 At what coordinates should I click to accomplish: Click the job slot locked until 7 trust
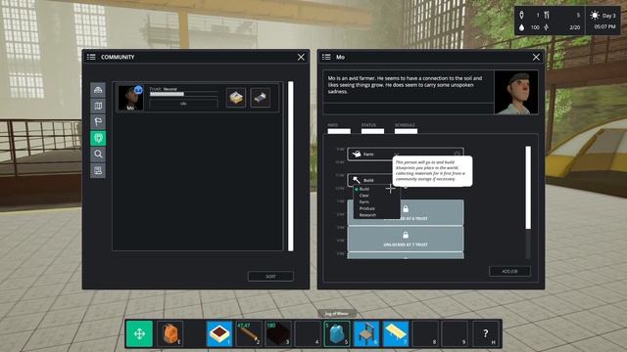[406, 239]
